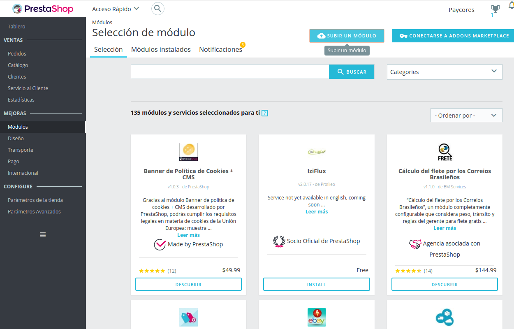Click Leer más on the IziFlux module

(x=317, y=211)
